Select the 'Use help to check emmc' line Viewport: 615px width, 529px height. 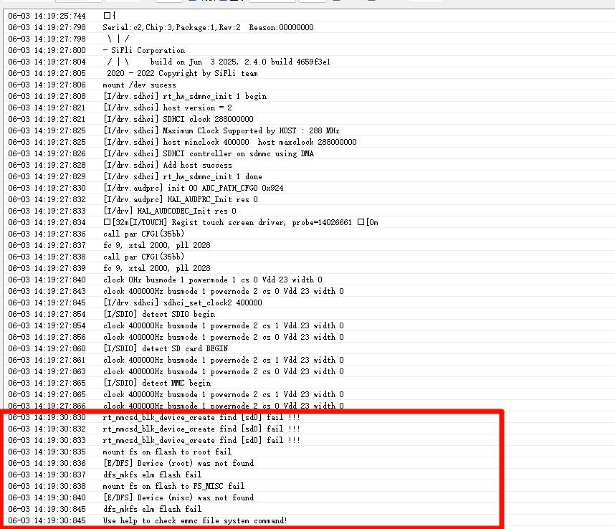coord(195,520)
